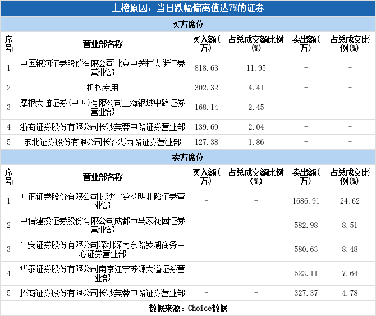376x316 pixels.
Task: Click 营业部名称 header in seller table
Action: (x=103, y=177)
